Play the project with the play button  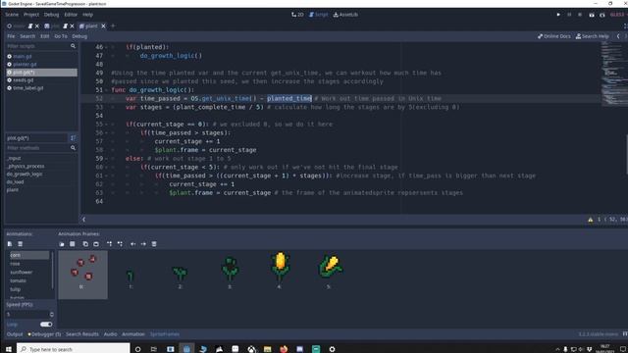tap(558, 15)
